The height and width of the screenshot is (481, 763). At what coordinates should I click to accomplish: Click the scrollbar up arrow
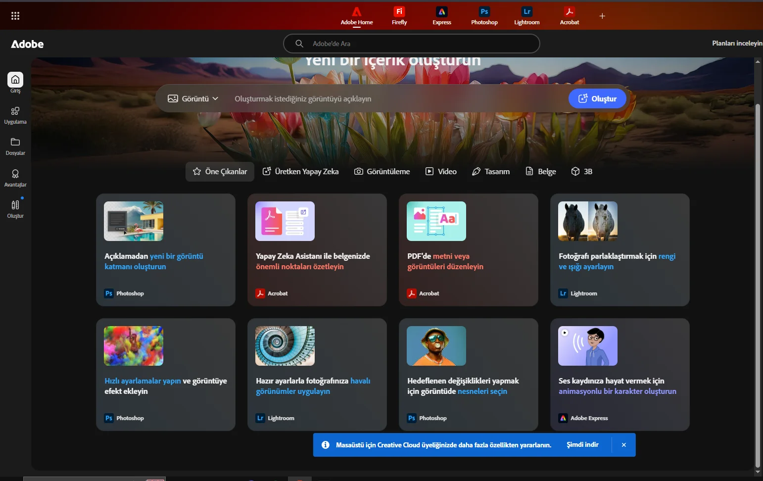tap(758, 61)
